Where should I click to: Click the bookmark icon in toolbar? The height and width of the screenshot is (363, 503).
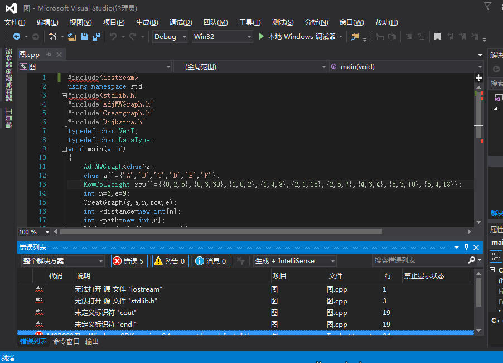pyautogui.click(x=438, y=36)
